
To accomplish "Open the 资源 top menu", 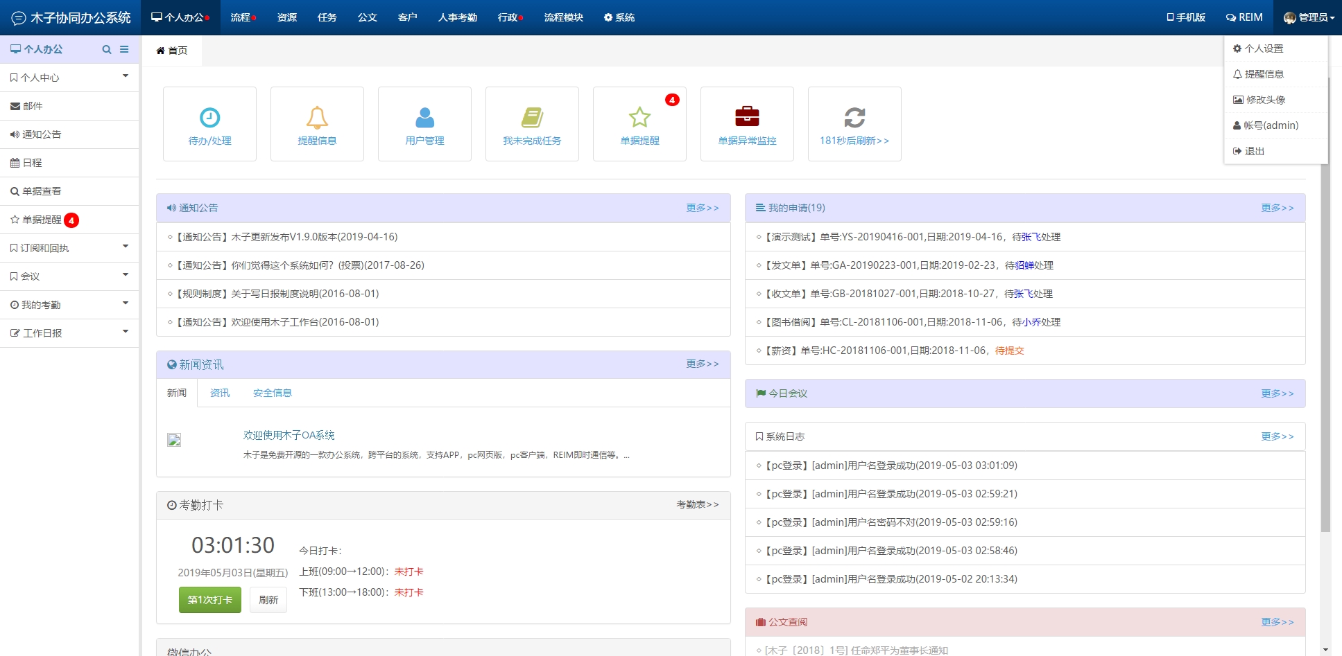I will point(287,17).
